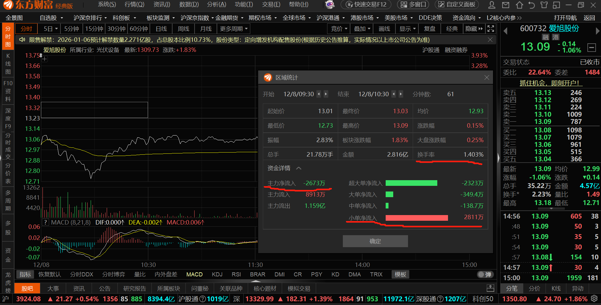The width and height of the screenshot is (601, 305).
Task: Click the 复盘 replay button
Action: tap(430, 29)
